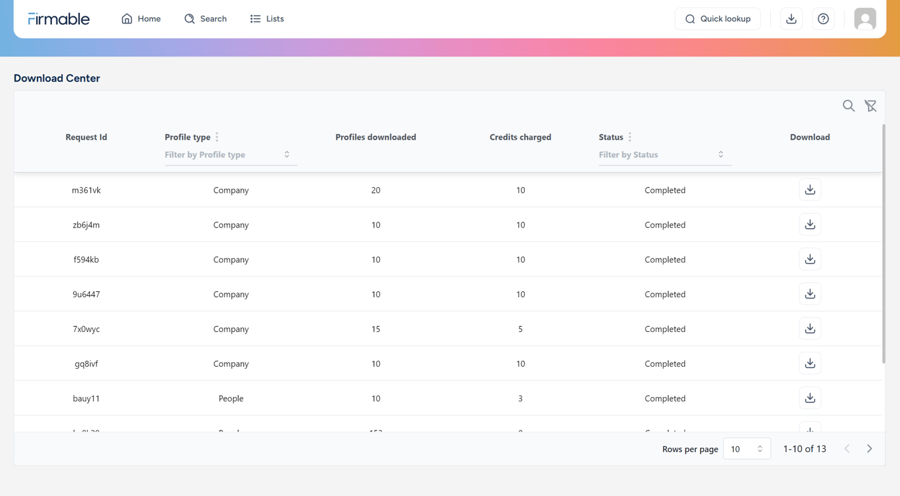
Task: Expand the Filter by Status dropdown
Action: [665, 155]
